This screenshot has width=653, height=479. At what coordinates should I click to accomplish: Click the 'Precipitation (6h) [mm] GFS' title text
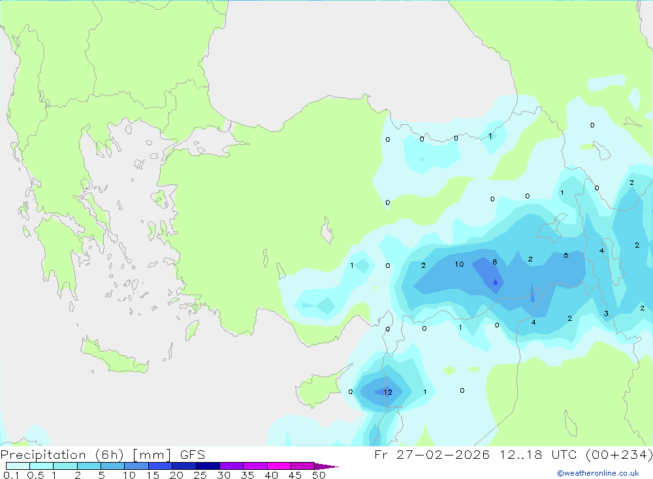click(x=103, y=454)
